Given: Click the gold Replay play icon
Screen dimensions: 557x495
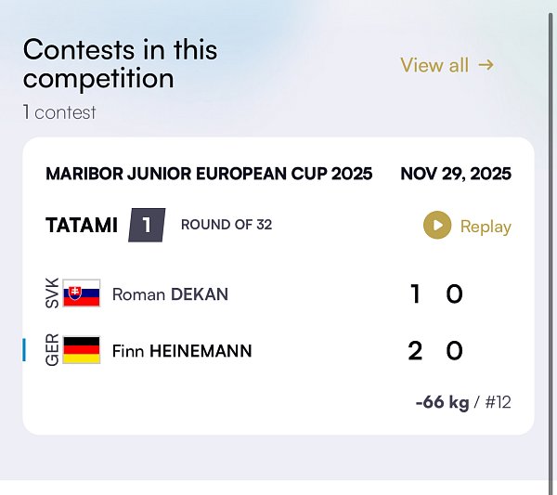Looking at the screenshot, I should (436, 226).
